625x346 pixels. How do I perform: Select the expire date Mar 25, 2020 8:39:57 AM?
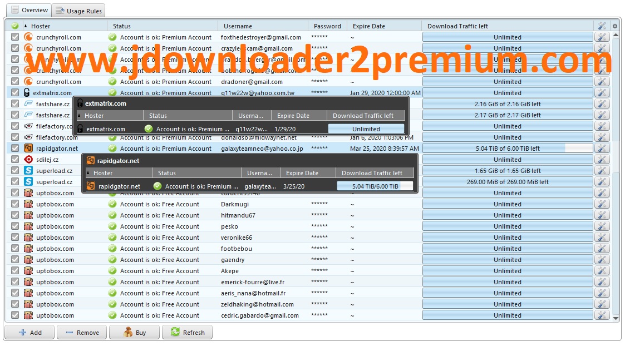pyautogui.click(x=384, y=149)
